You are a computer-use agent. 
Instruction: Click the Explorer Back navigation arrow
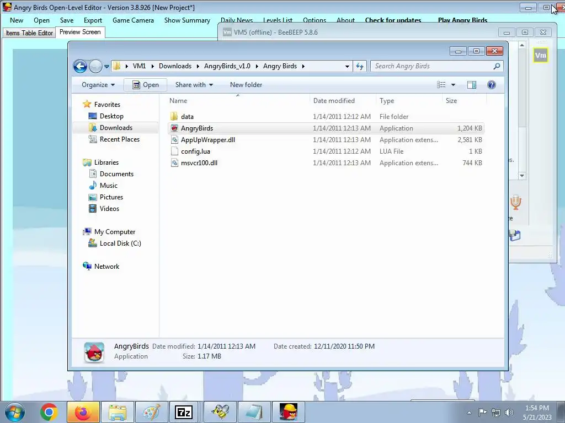tap(80, 66)
